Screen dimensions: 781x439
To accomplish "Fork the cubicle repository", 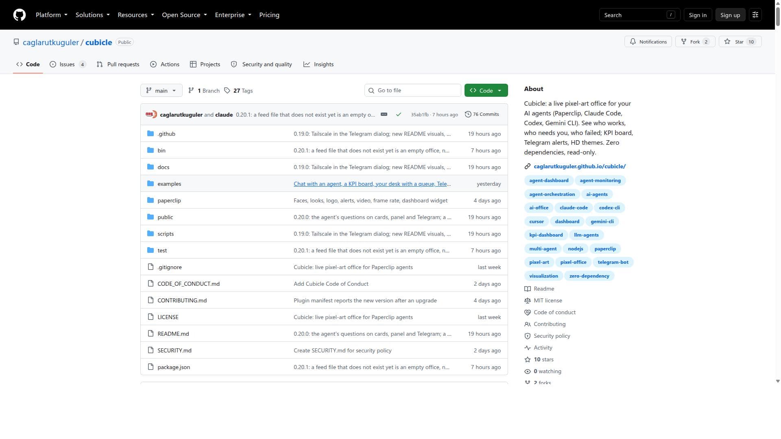I will (695, 42).
